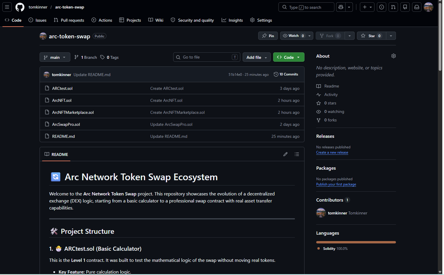Star the arc-token-swap repository
This screenshot has height=275, width=444.
[x=371, y=36]
